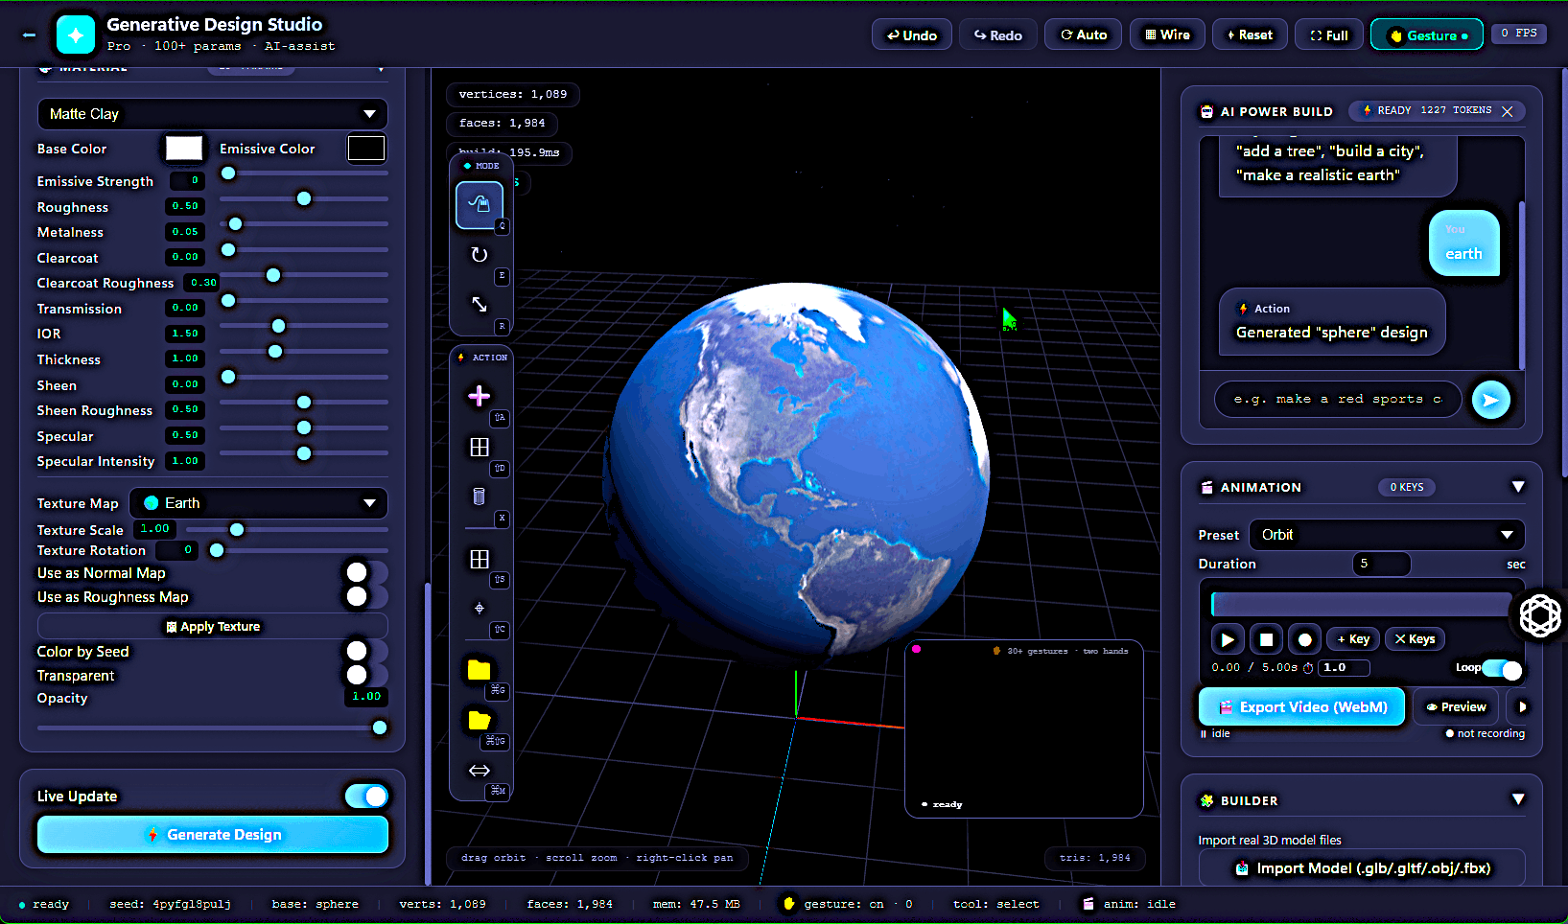The image size is (1568, 924).
Task: Click Export Video (WebM) button
Action: click(x=1302, y=707)
